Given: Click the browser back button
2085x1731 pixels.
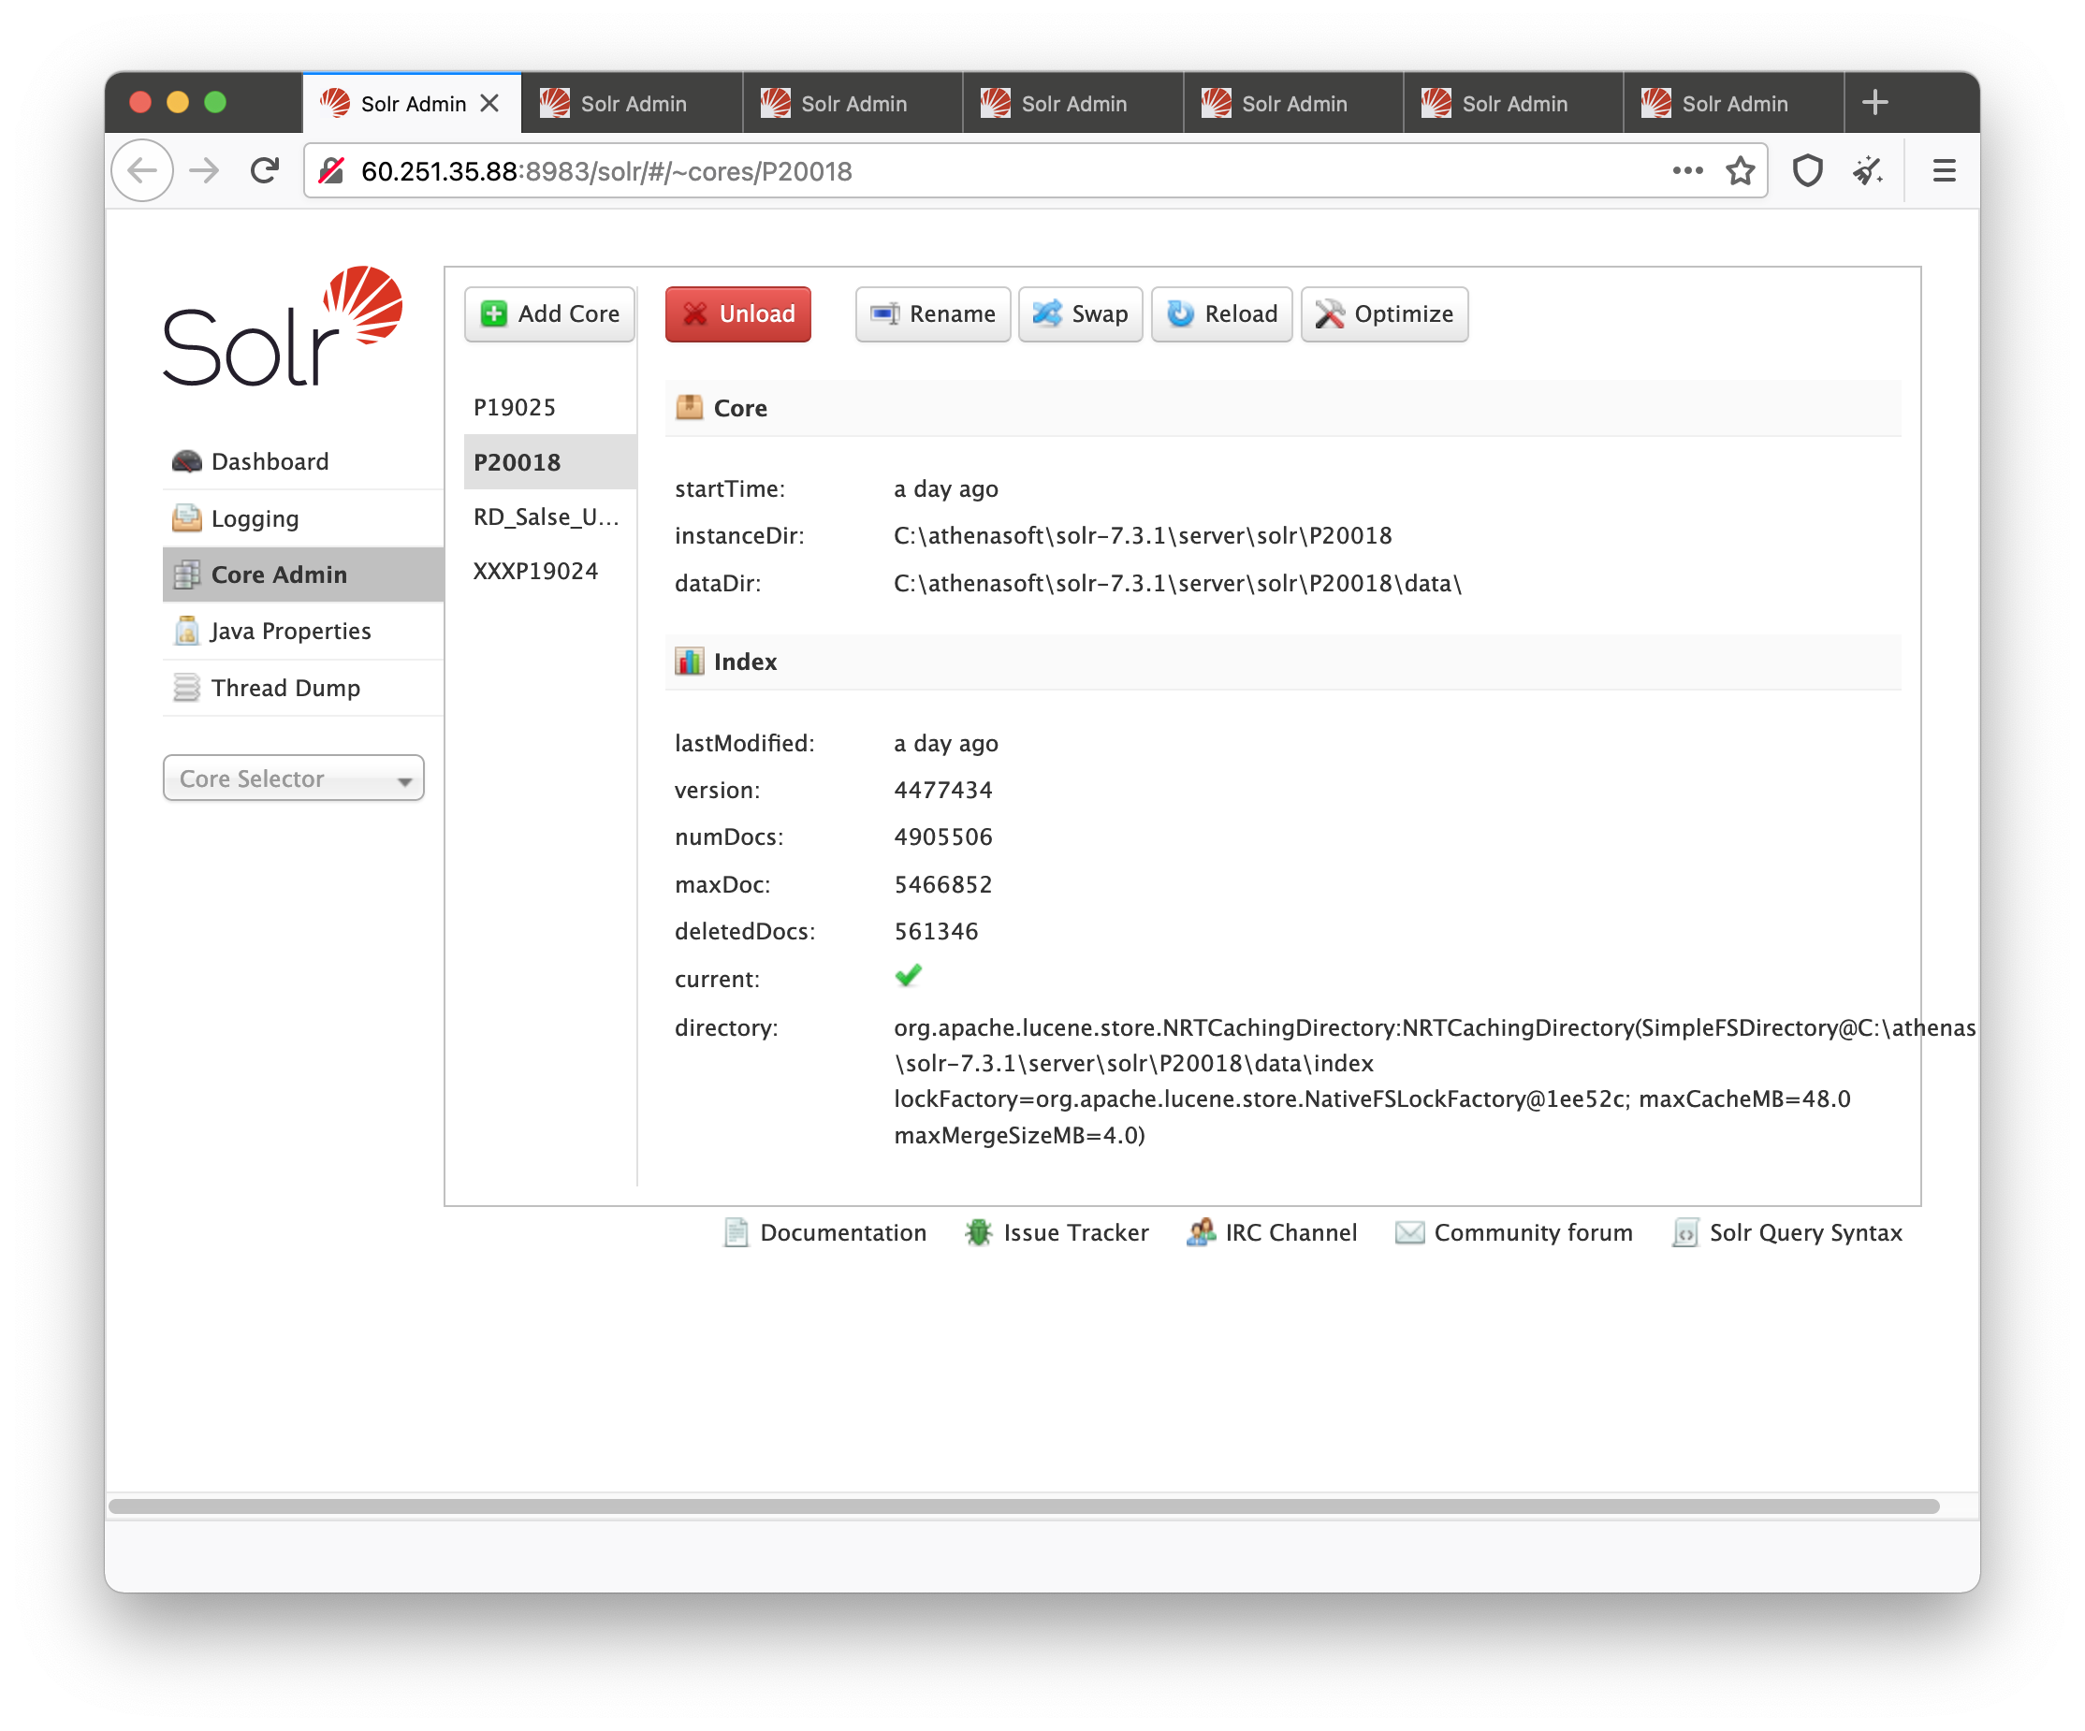Looking at the screenshot, I should 142,170.
